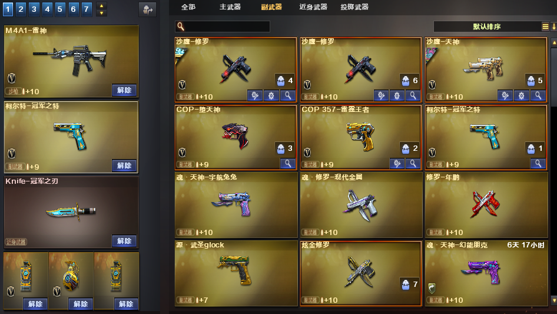Open gear settings icon on 沙鹰-天神 card
Viewport: 557px width, 314px height.
point(521,95)
